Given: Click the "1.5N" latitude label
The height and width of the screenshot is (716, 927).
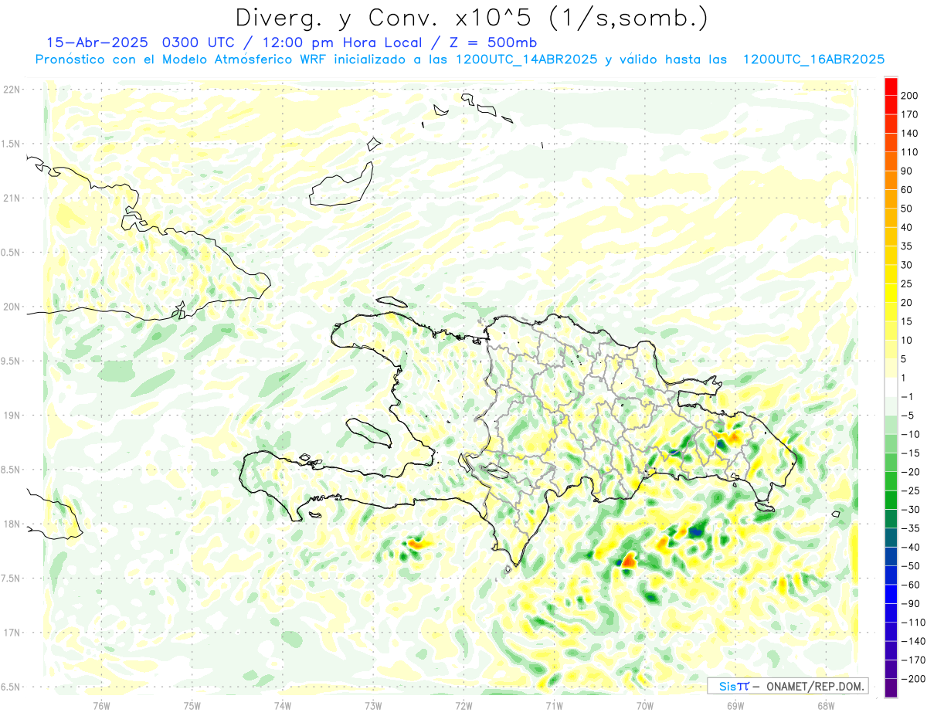Looking at the screenshot, I should click(11, 144).
